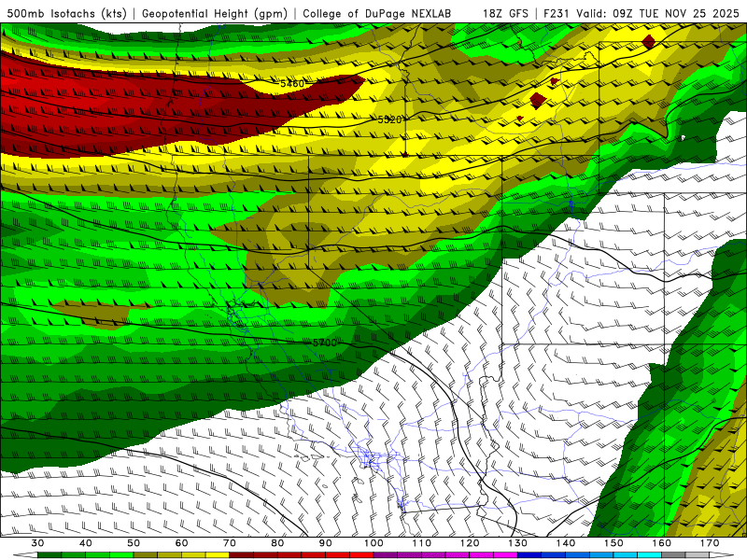Click the 170 value on the color scale
Viewport: 747px width, 560px height.
pos(710,543)
